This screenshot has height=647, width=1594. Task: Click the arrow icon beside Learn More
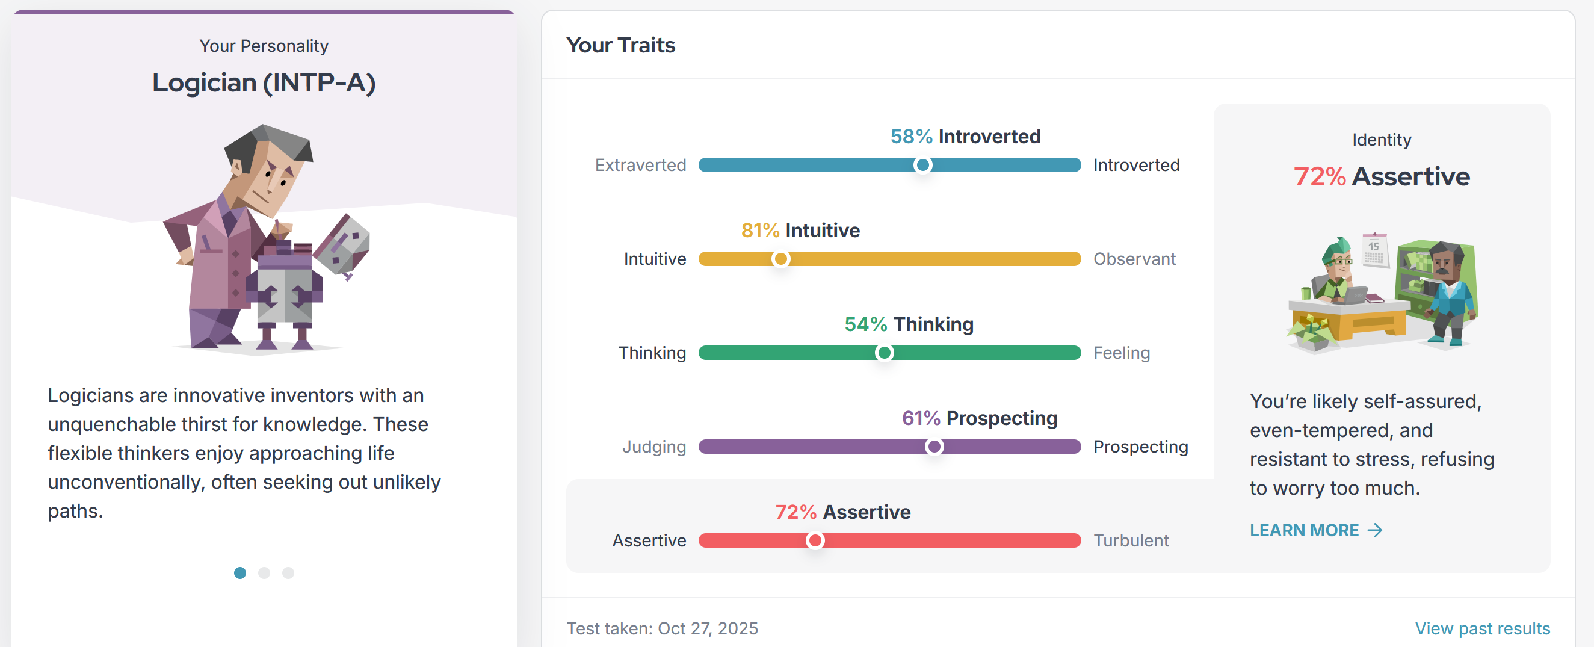[x=1375, y=531]
